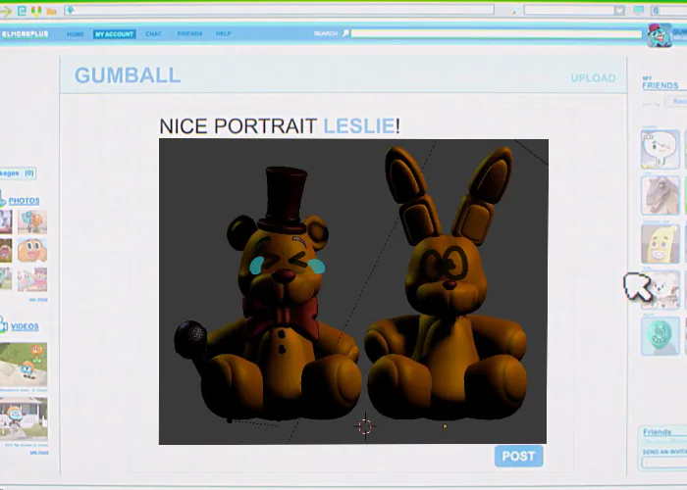This screenshot has width=687, height=490.
Task: Open the T-rex friend's avatar
Action: [661, 196]
